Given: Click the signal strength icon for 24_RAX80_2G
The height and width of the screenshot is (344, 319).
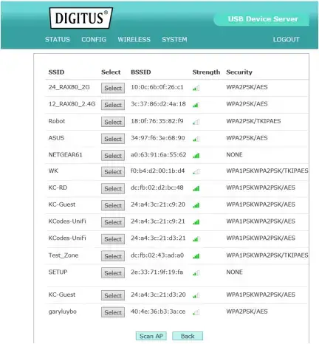Looking at the screenshot, I should [x=196, y=88].
